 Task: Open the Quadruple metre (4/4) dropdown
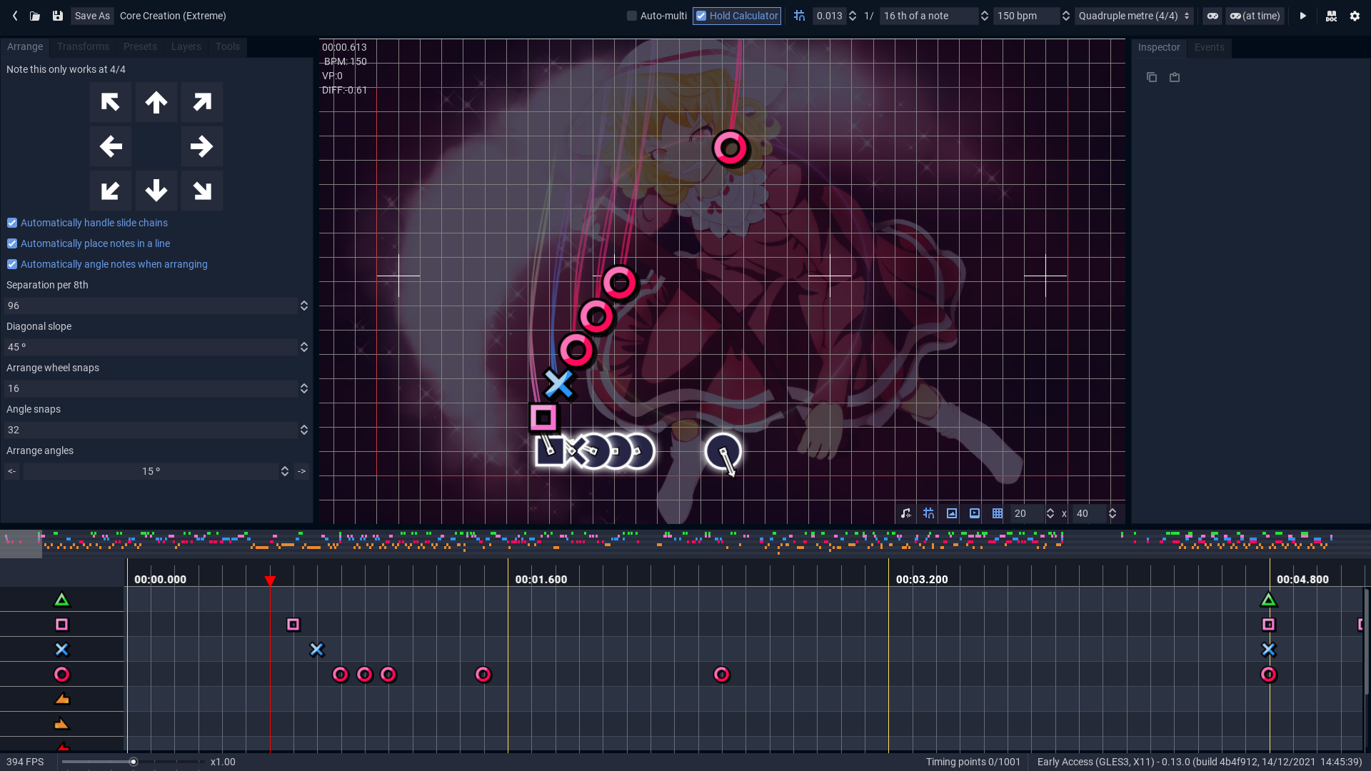click(x=1134, y=16)
